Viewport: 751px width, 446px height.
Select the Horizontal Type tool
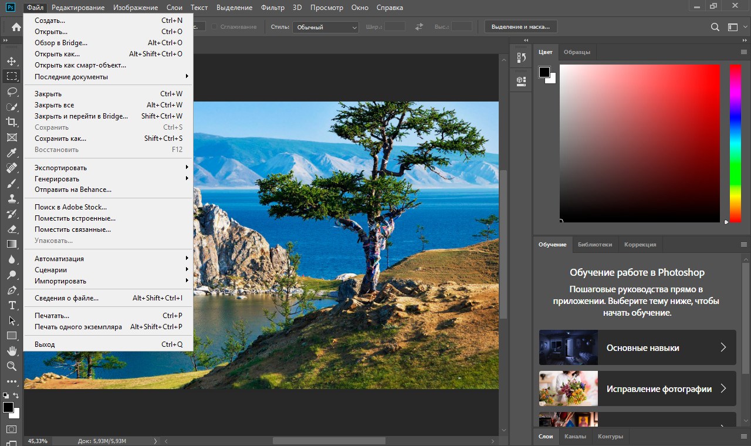tap(11, 305)
